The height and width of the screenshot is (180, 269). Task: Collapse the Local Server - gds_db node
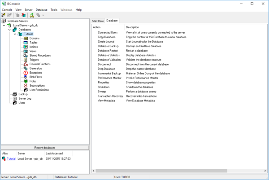[x=4, y=25]
